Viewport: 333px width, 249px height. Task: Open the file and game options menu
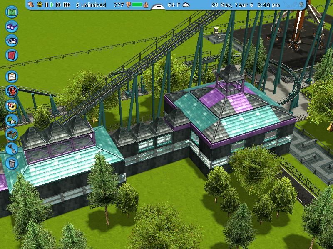pyautogui.click(x=12, y=41)
